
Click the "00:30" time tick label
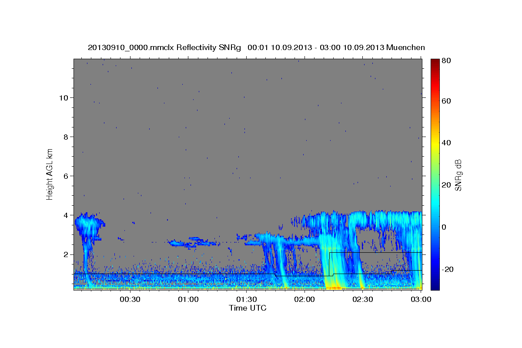130,299
